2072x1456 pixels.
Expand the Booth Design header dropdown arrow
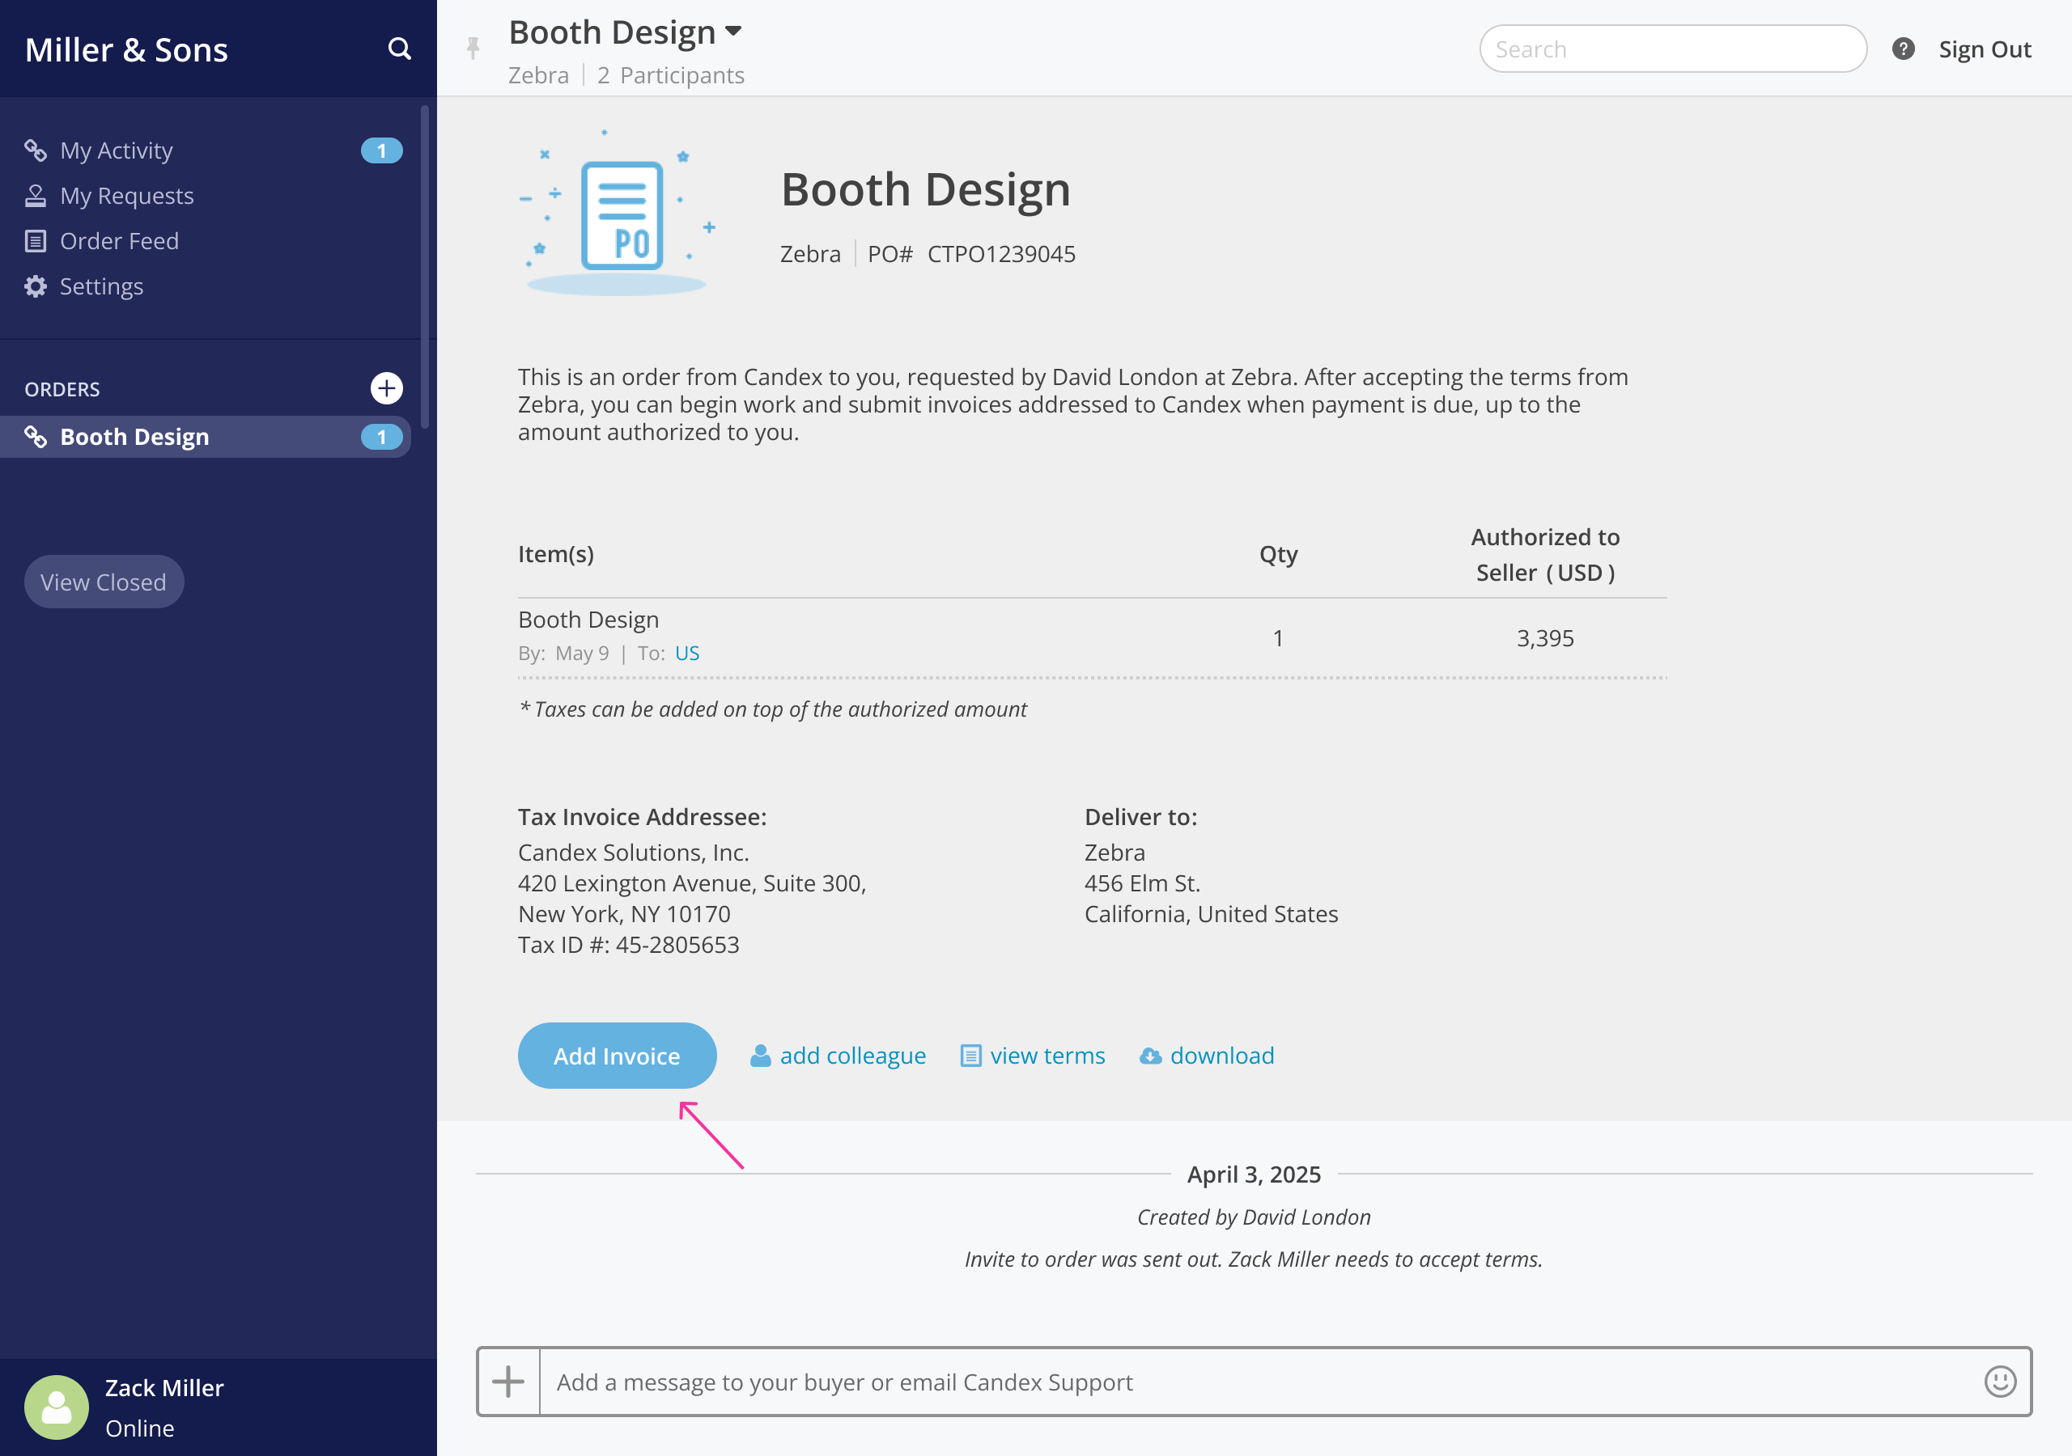click(733, 32)
